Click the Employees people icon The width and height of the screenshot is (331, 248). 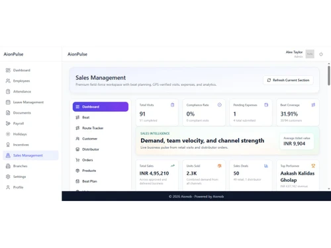[8, 81]
